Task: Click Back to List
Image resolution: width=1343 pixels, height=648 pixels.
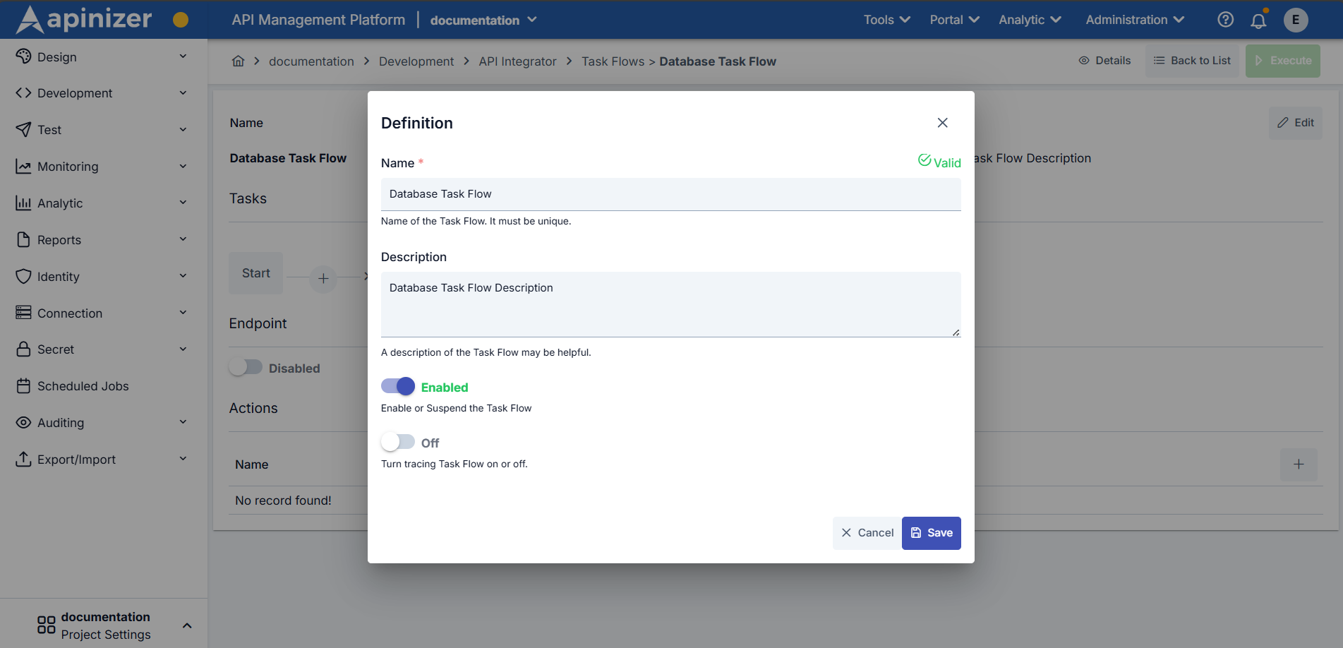Action: pyautogui.click(x=1192, y=61)
